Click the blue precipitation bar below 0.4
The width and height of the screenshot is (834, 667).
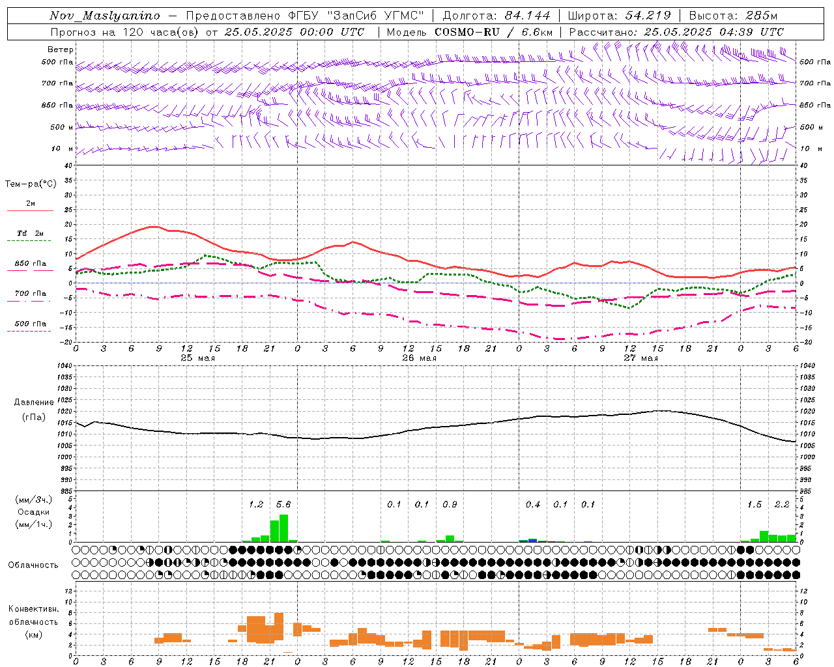532,540
